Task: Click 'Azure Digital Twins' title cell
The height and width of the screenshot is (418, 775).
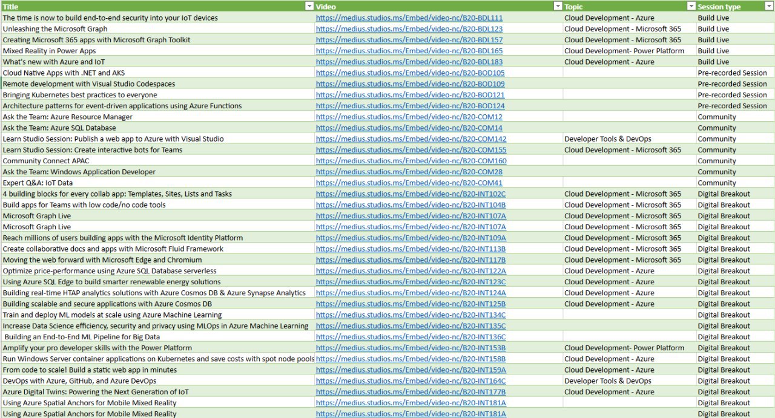Action: tap(157, 392)
